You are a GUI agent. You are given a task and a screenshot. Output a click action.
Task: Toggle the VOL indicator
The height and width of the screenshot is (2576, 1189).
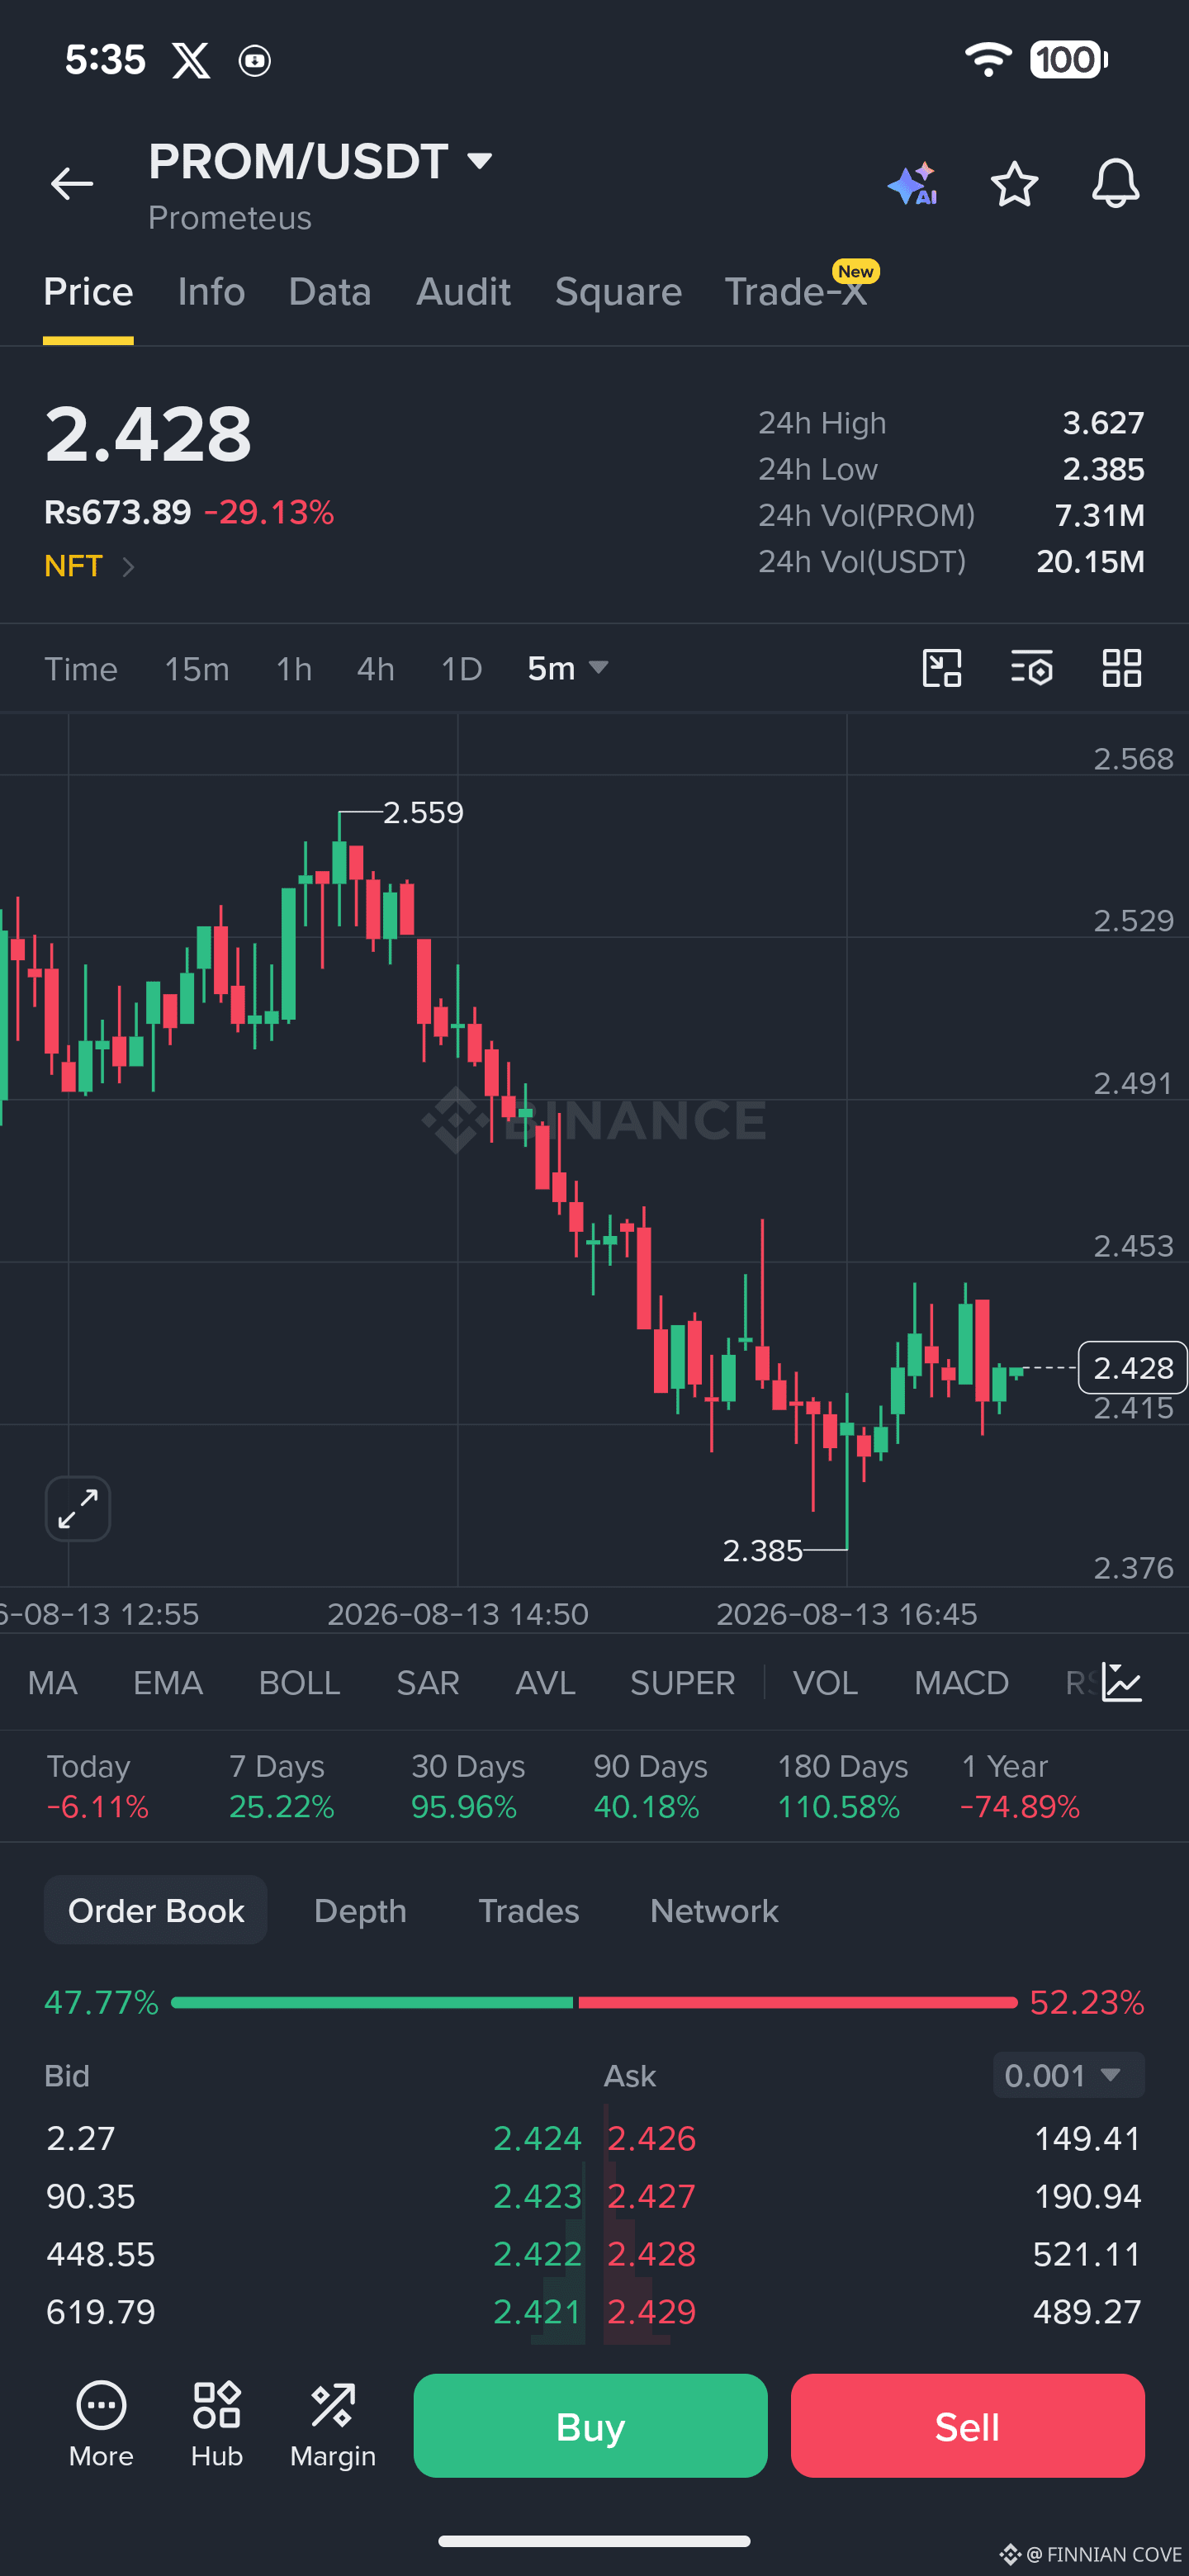(x=825, y=1682)
